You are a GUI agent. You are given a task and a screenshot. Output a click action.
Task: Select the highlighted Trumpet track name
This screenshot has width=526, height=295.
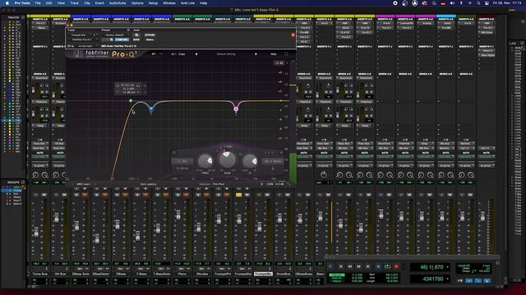263,274
